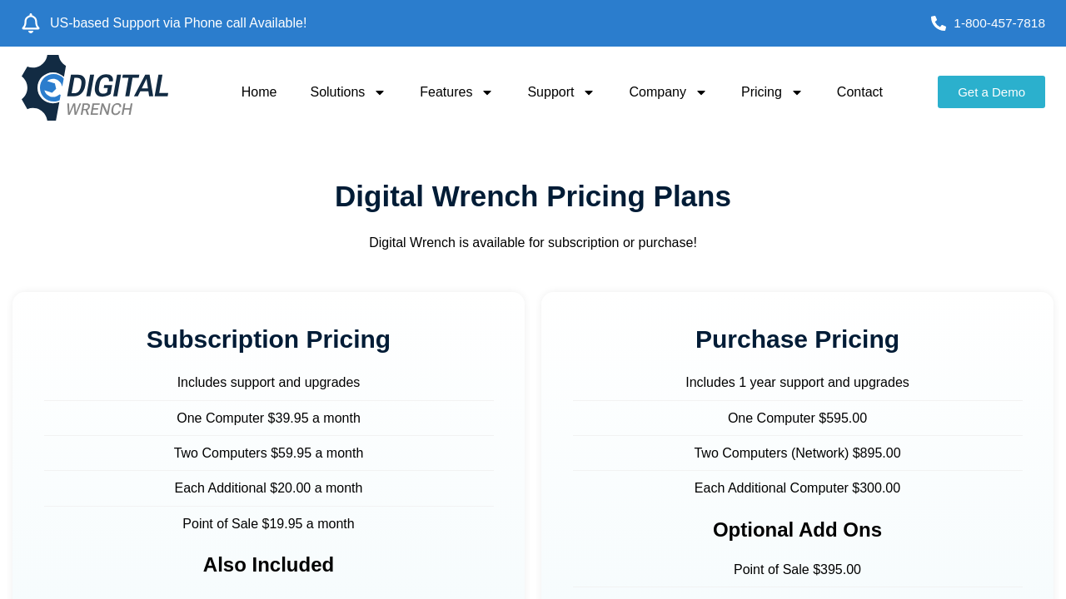
Task: Click the notification bell icon
Action: (31, 23)
